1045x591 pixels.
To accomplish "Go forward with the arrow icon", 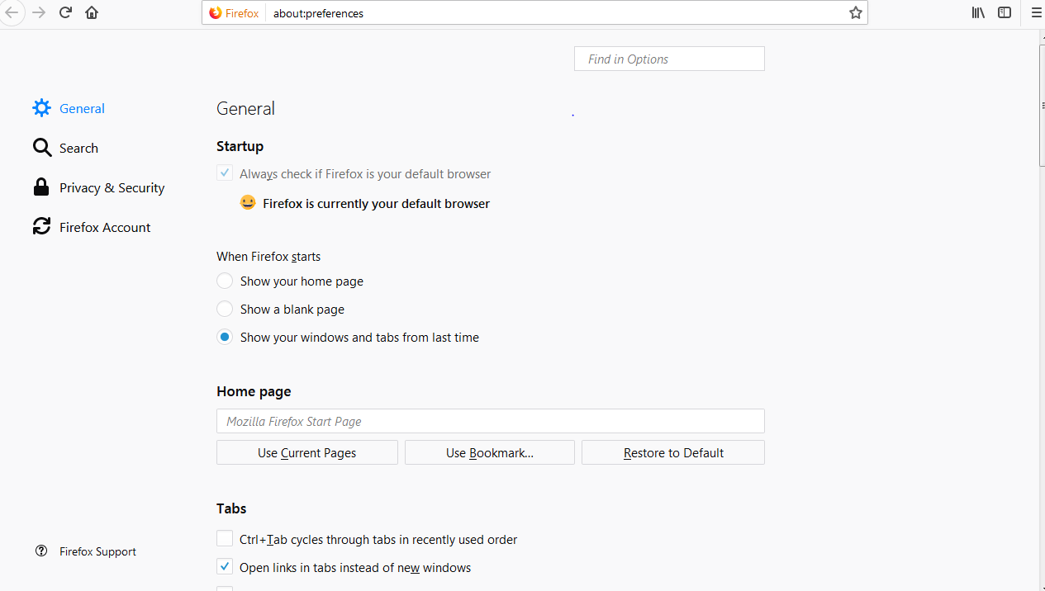I will click(x=38, y=12).
